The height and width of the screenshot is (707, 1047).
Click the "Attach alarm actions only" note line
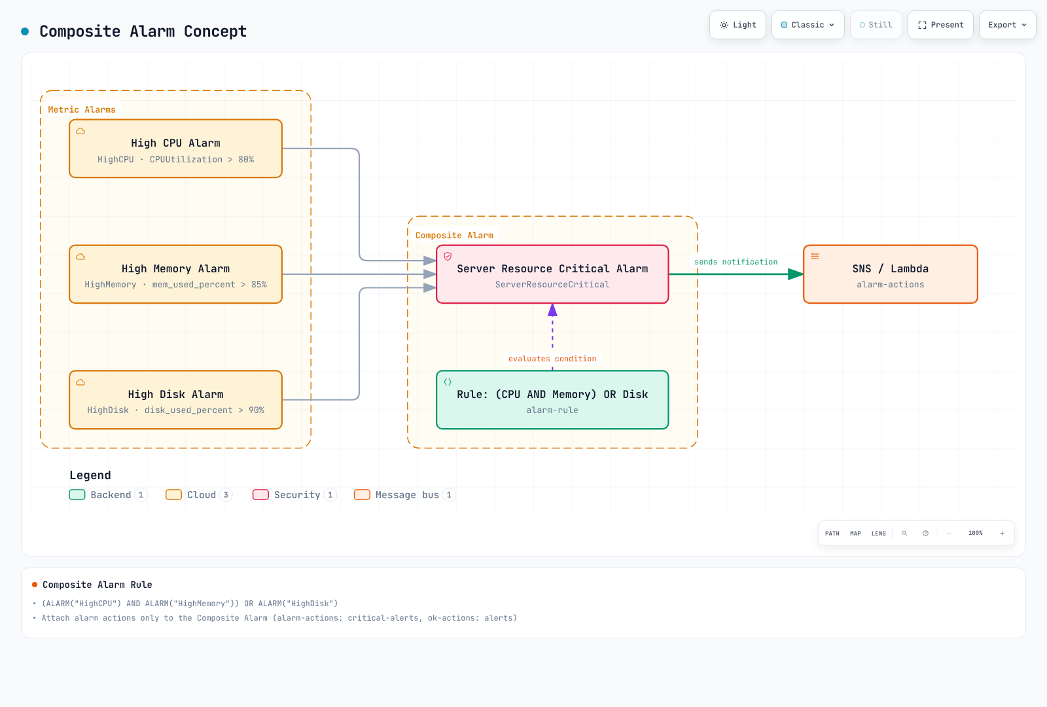click(279, 618)
